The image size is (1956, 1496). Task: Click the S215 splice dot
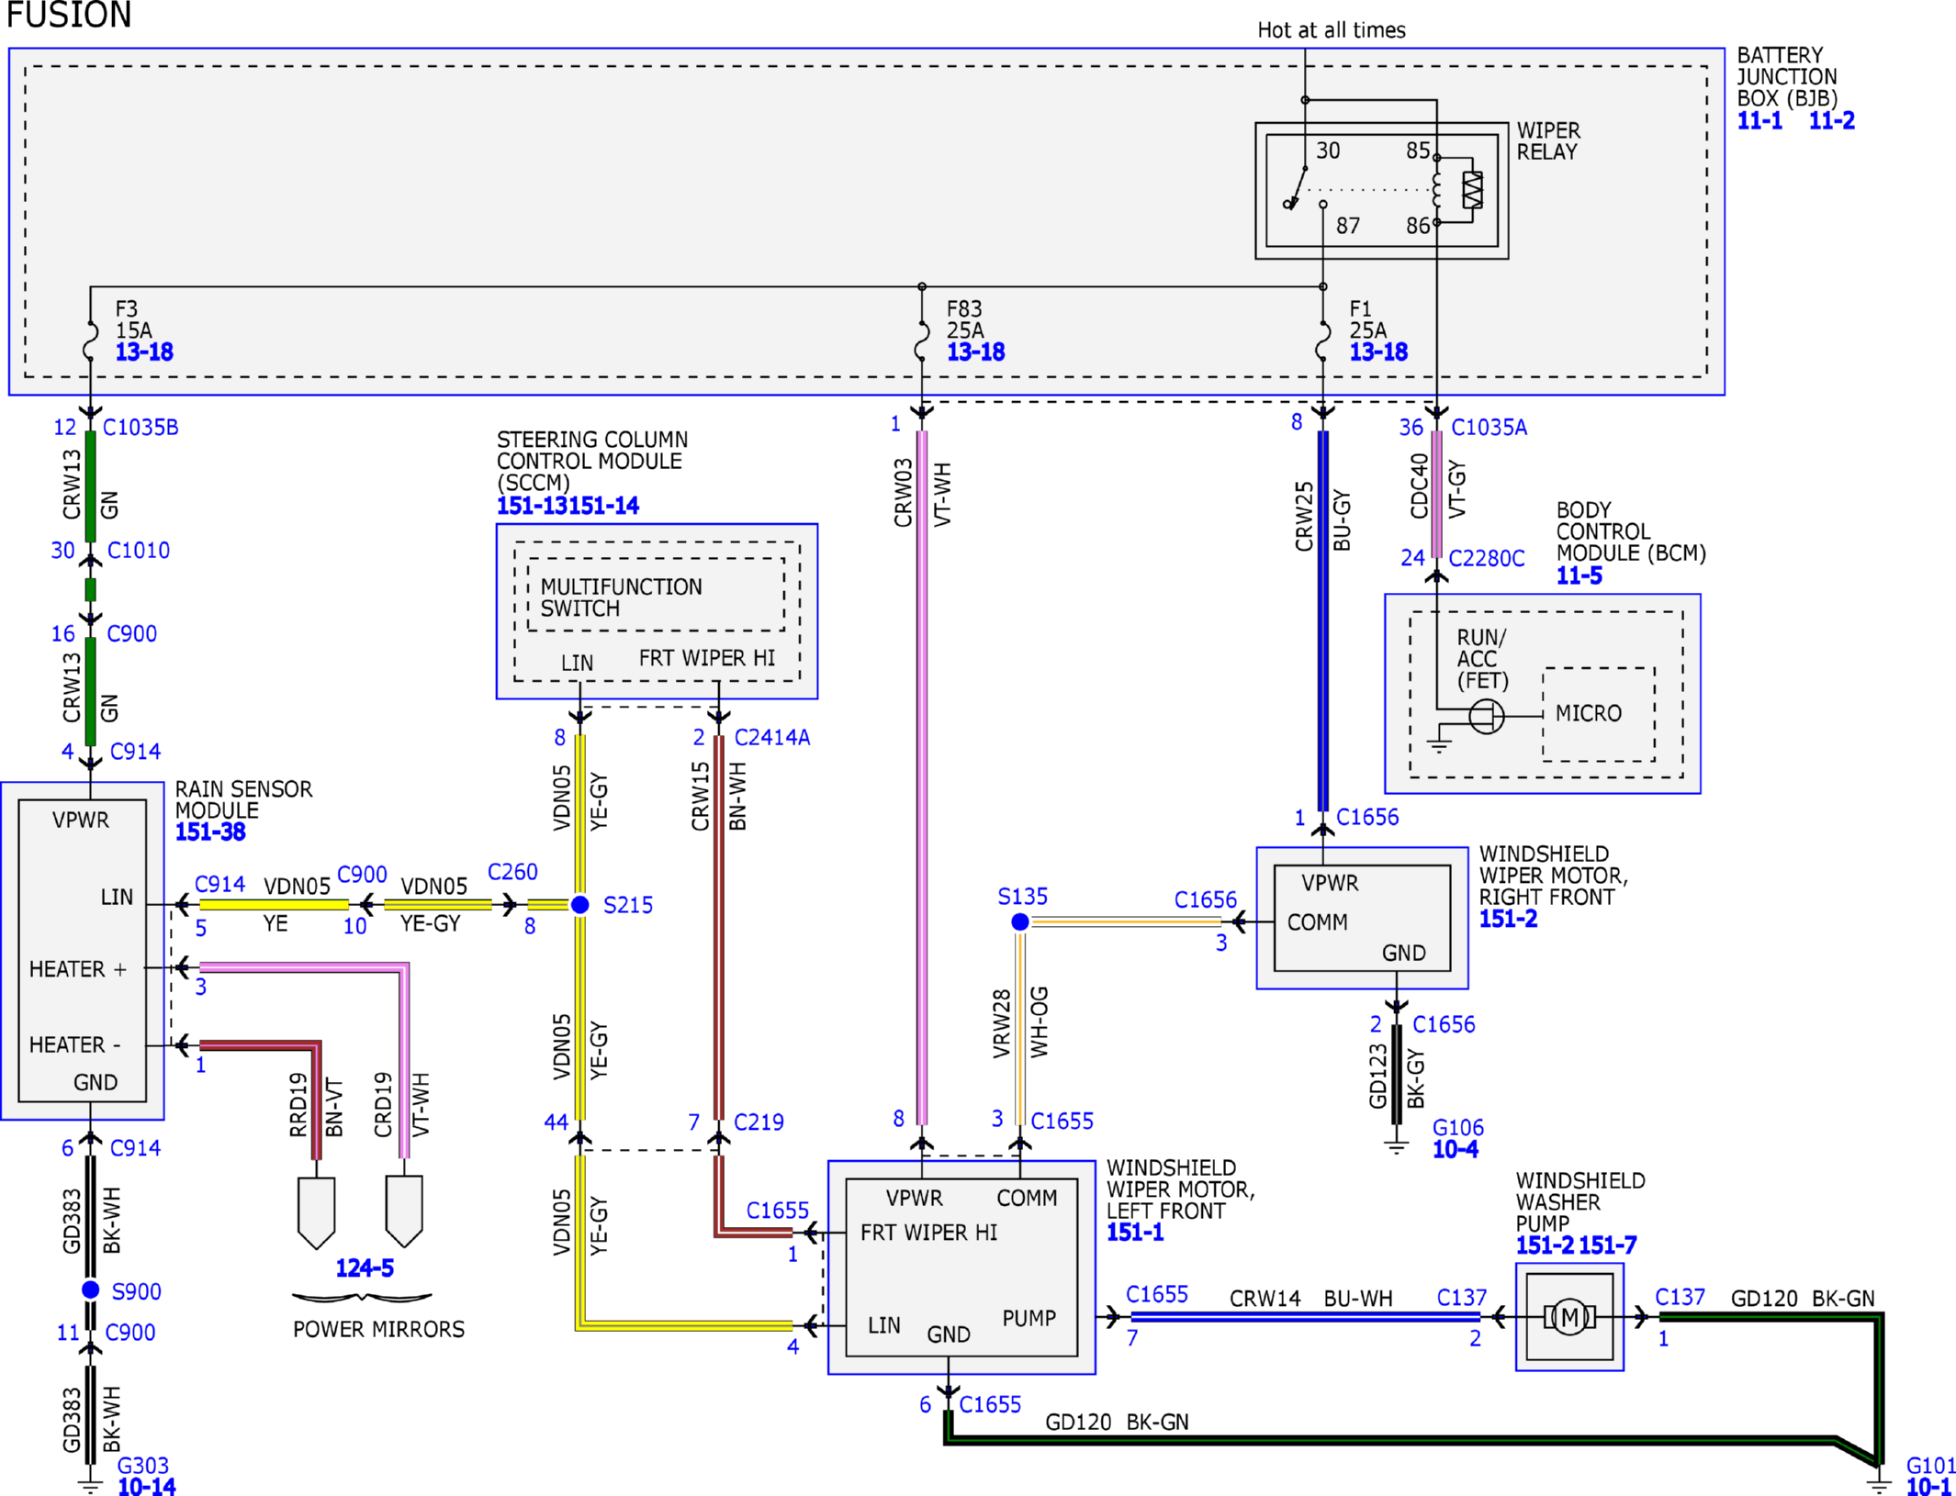click(580, 905)
